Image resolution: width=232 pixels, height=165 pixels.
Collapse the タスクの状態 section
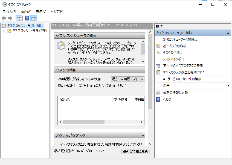tap(143, 70)
